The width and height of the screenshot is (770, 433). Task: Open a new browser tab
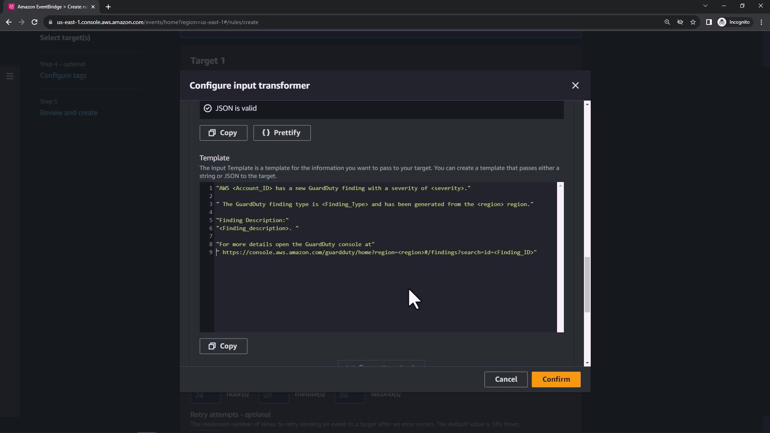click(x=108, y=7)
